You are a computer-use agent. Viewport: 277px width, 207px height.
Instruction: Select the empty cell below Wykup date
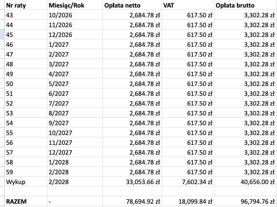tap(75, 191)
